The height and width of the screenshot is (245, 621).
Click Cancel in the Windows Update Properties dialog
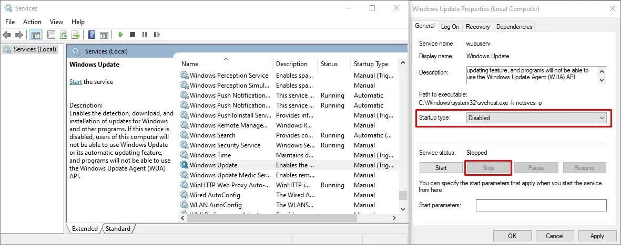[x=554, y=236]
